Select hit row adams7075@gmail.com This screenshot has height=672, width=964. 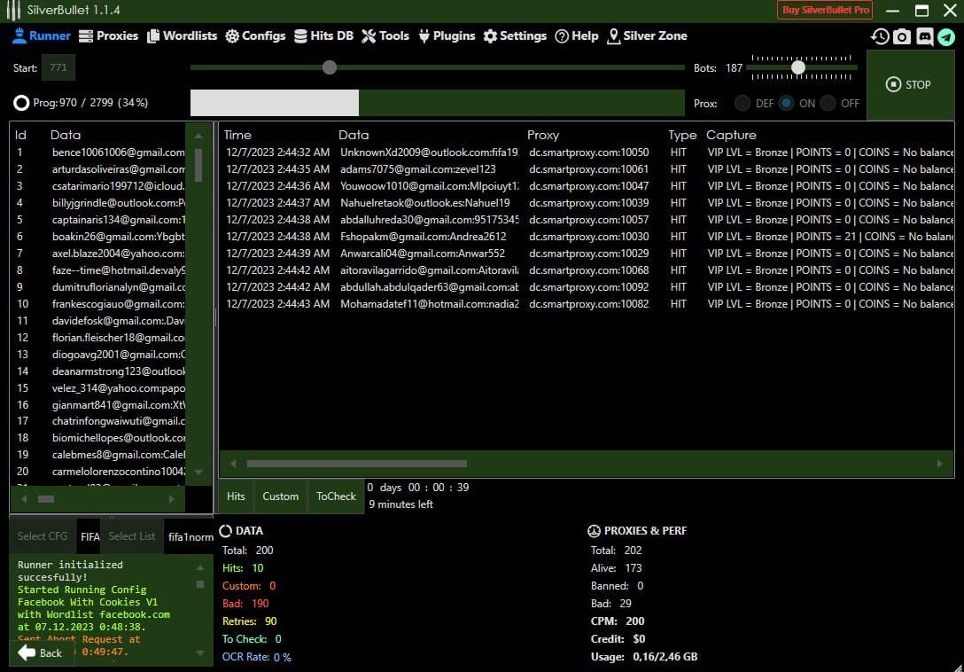tap(587, 168)
